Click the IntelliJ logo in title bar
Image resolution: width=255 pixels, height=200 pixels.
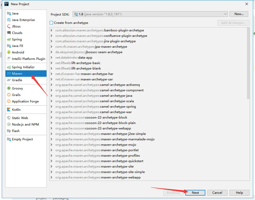point(6,4)
